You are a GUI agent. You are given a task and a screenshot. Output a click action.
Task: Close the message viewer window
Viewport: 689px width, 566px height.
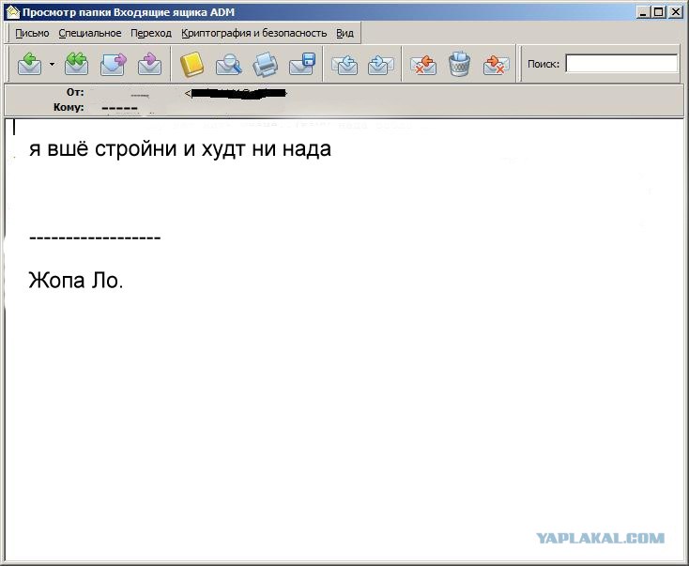(x=675, y=12)
